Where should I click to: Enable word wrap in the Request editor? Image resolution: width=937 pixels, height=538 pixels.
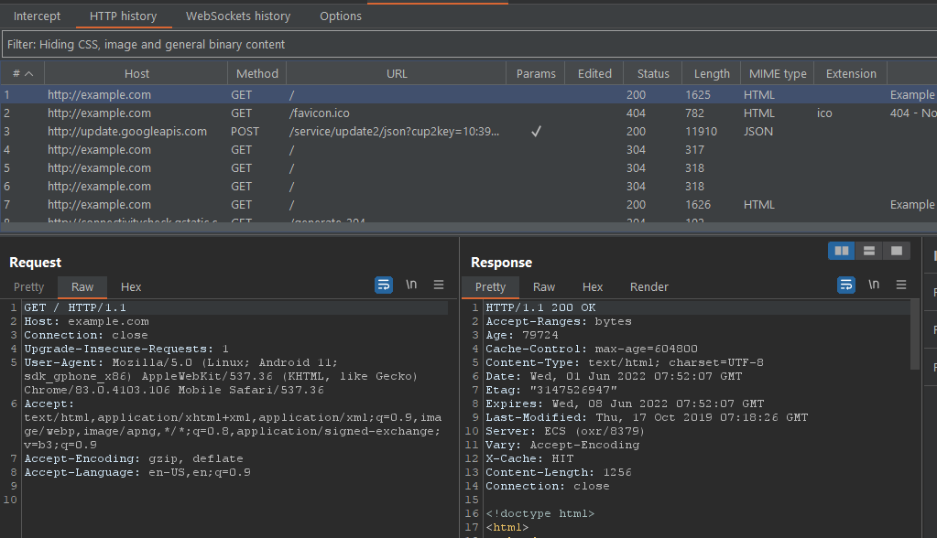click(x=384, y=285)
